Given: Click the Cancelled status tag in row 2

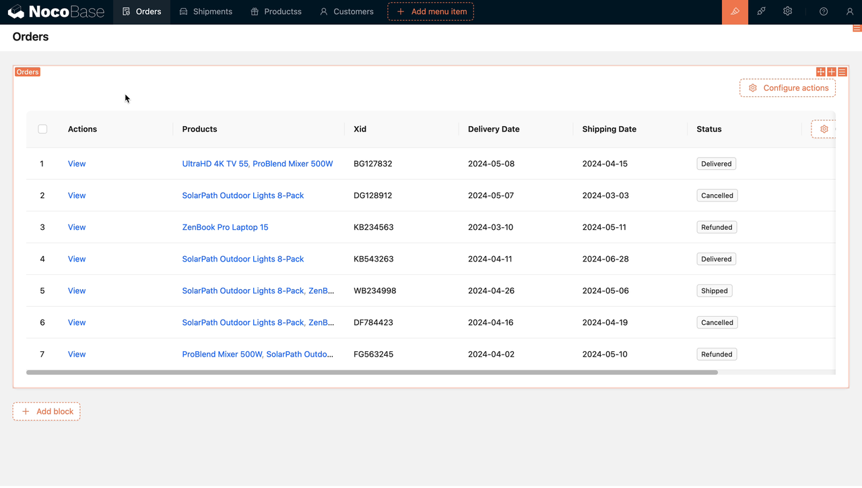Looking at the screenshot, I should (717, 195).
